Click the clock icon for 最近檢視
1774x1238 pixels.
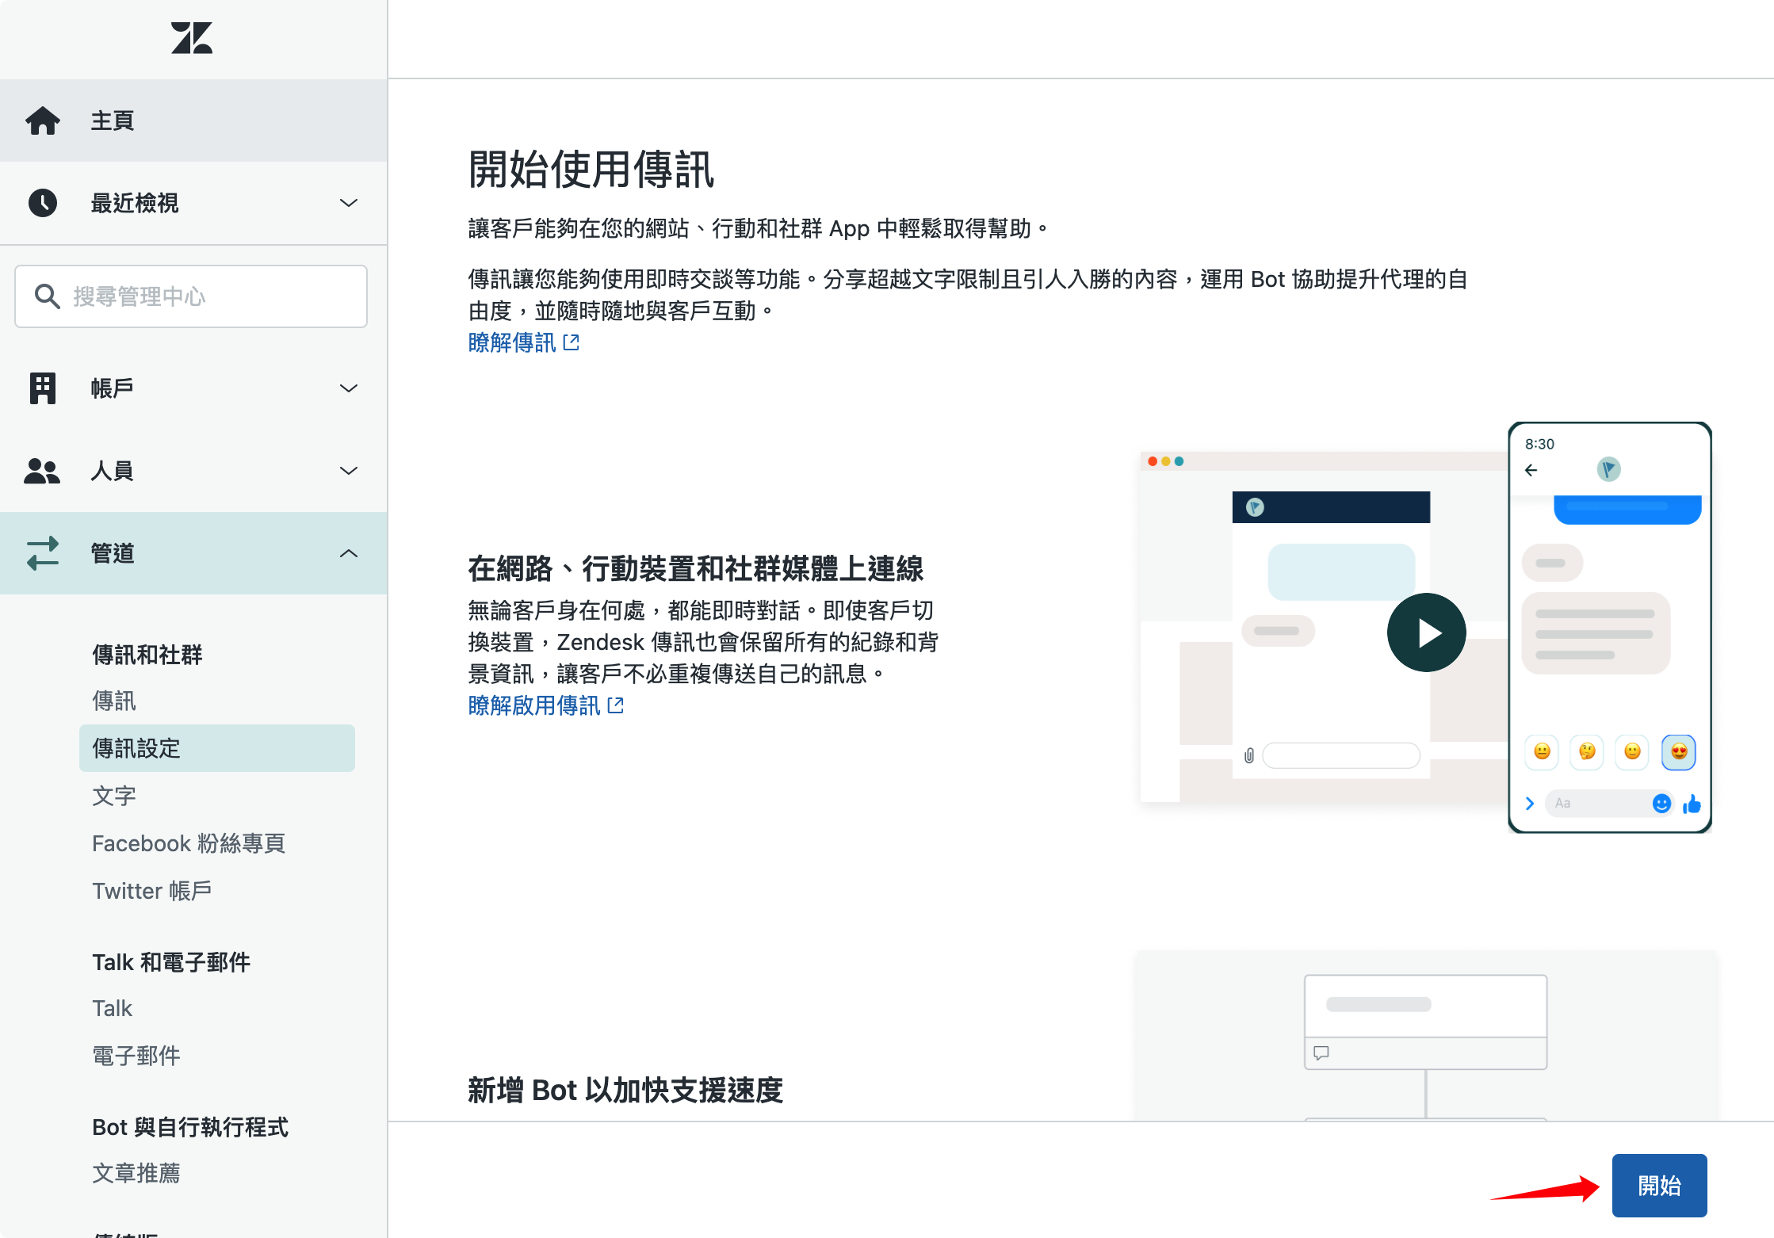tap(43, 203)
